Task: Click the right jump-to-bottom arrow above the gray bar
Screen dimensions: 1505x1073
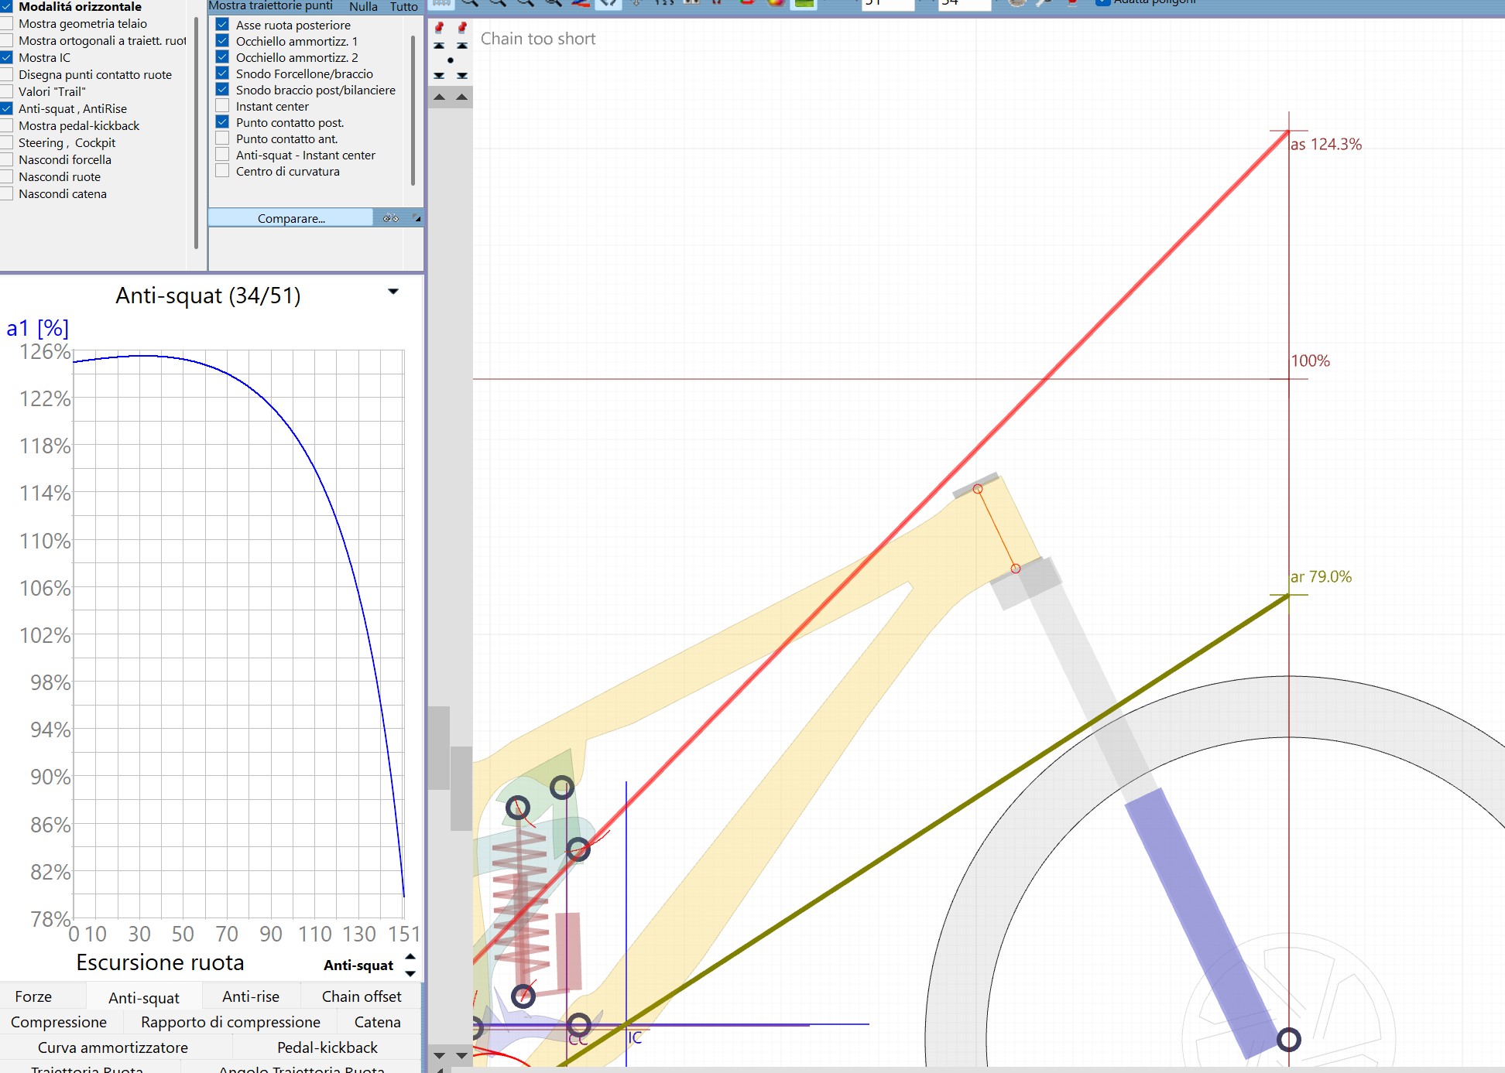Action: pyautogui.click(x=462, y=76)
